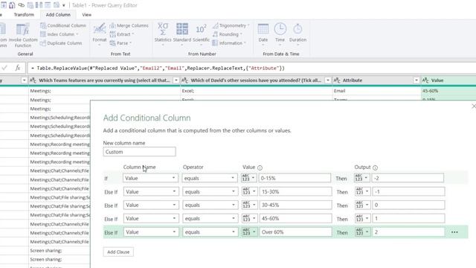Click the output field containing 0
Image resolution: width=476 pixels, height=268 pixels.
(x=408, y=205)
